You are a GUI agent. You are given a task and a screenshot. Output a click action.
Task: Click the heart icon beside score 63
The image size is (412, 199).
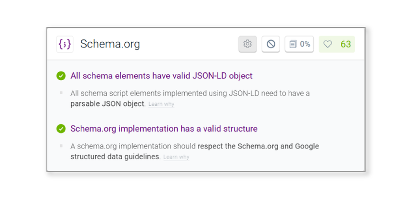pos(328,44)
